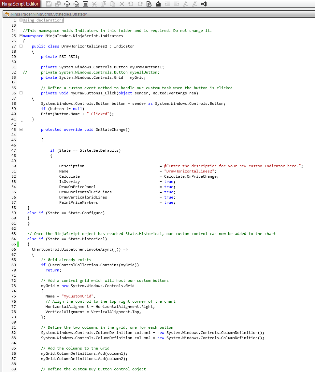
Task: Click 'DrawHorizontalGridLines' property on line 55
Action: [x=85, y=192]
